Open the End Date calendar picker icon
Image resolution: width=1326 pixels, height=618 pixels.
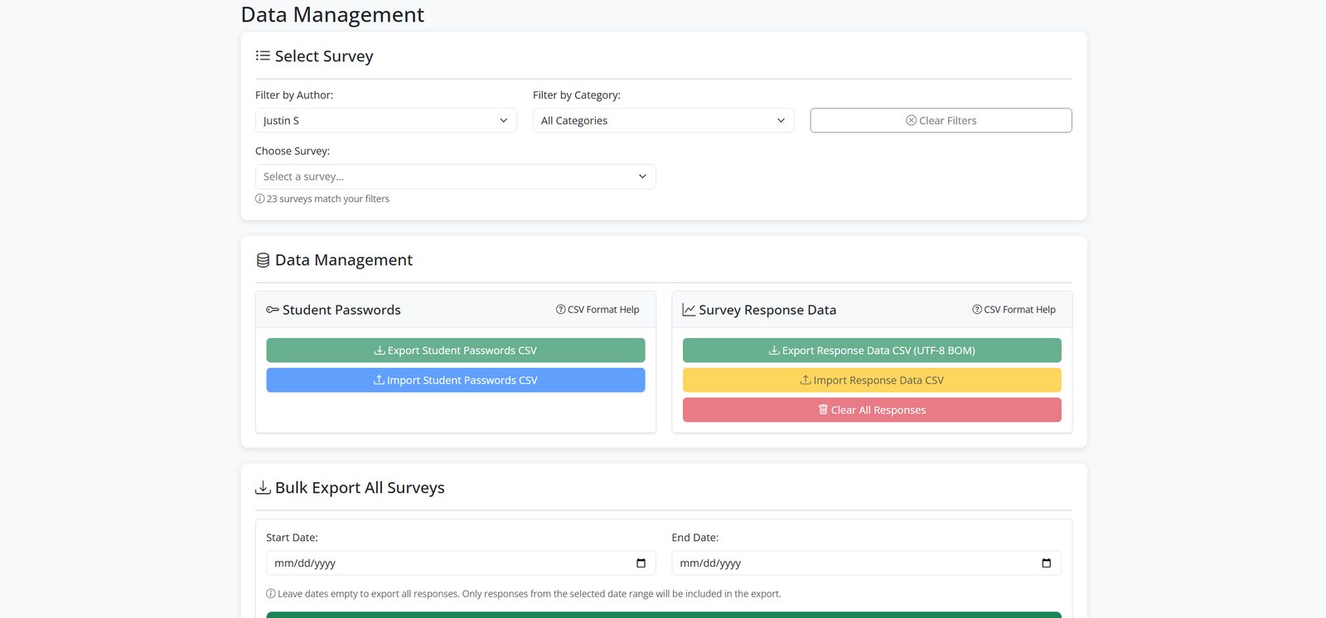pyautogui.click(x=1046, y=563)
